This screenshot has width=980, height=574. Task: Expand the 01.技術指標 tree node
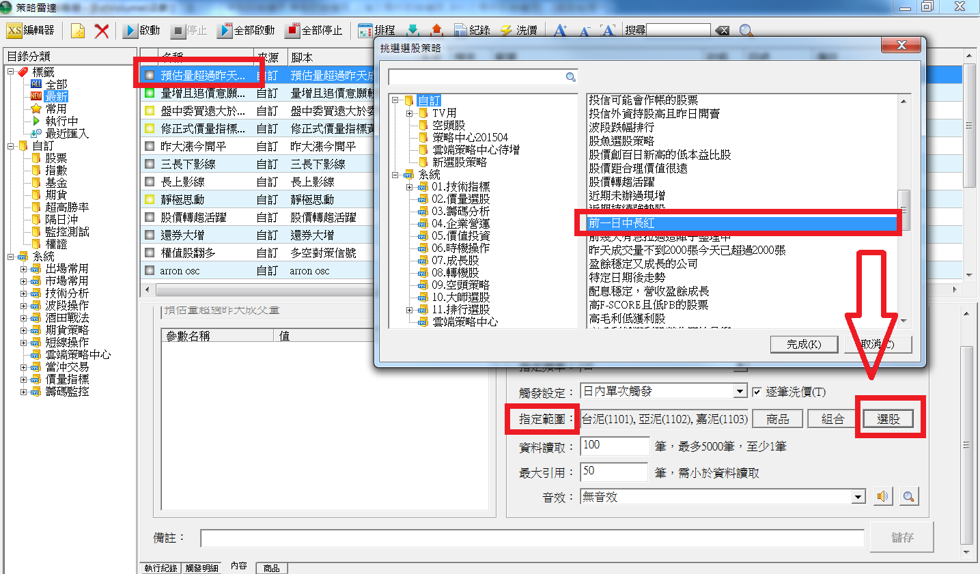click(410, 187)
